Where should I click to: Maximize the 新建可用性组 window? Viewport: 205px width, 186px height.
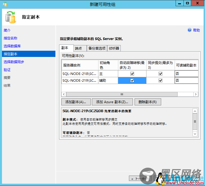(187, 3)
